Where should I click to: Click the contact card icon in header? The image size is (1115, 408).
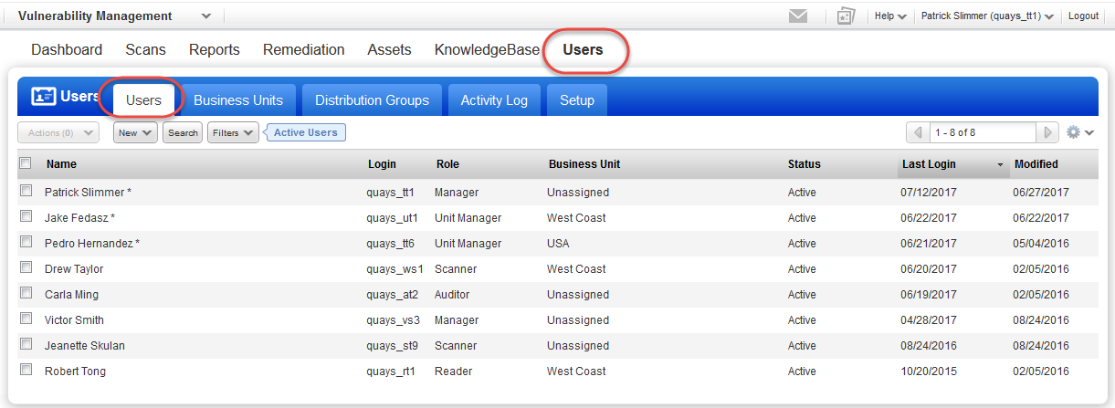point(846,16)
